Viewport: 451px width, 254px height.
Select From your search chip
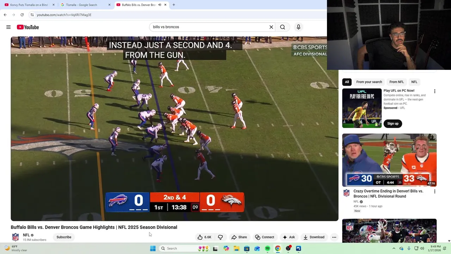pos(369,82)
